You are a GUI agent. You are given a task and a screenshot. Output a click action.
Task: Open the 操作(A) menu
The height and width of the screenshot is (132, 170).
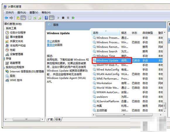tap(22, 13)
